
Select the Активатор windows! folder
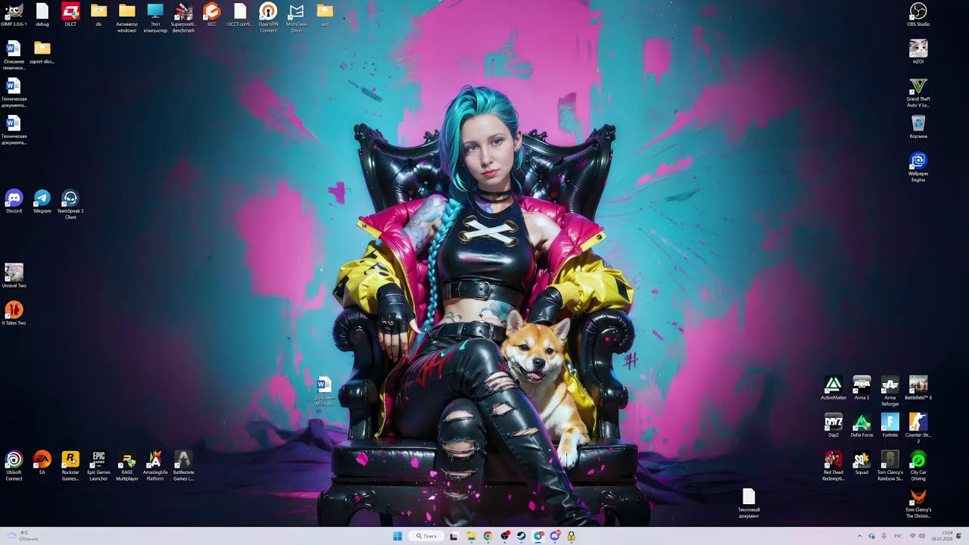(x=127, y=18)
